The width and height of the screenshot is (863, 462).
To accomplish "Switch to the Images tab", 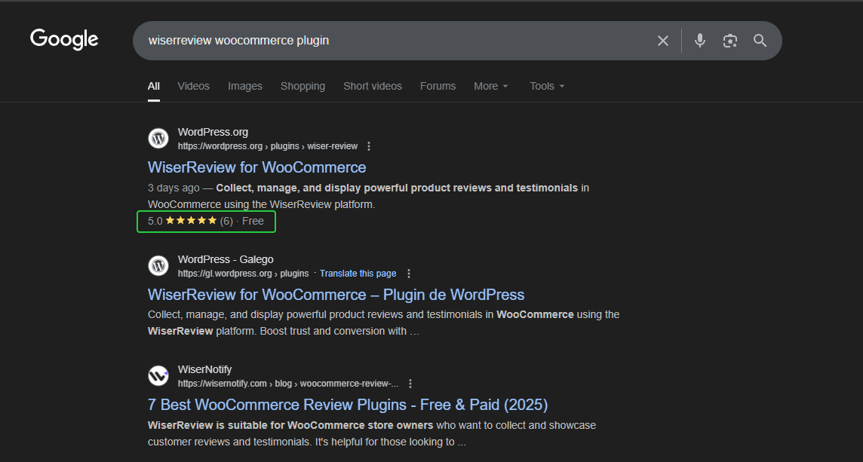I will coord(245,86).
